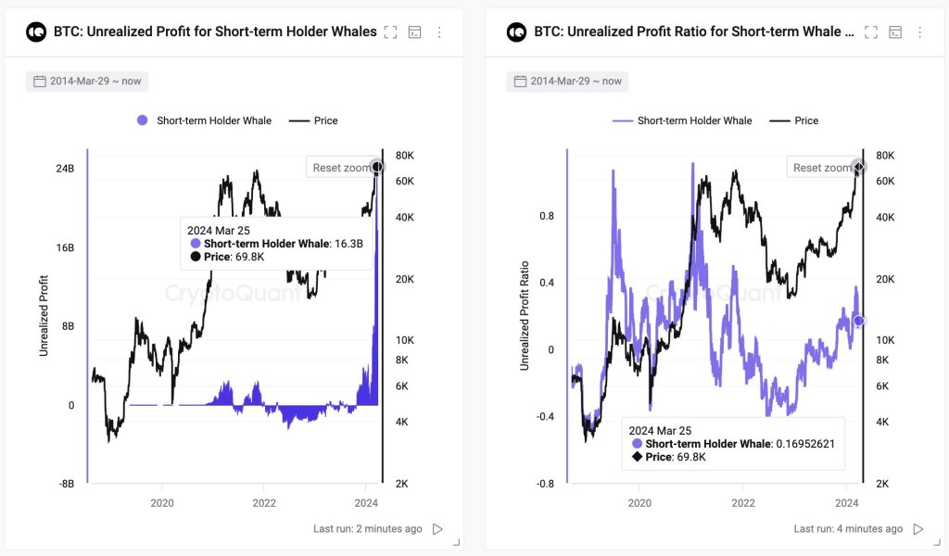Open the date range selector '2014-Mar-29 ~ now' on the left
The image size is (949, 556).
pos(86,81)
